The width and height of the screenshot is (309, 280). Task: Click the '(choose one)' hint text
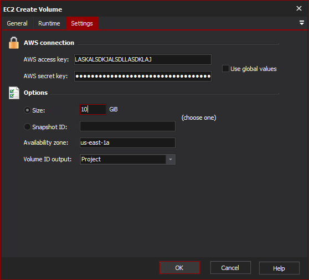point(199,118)
